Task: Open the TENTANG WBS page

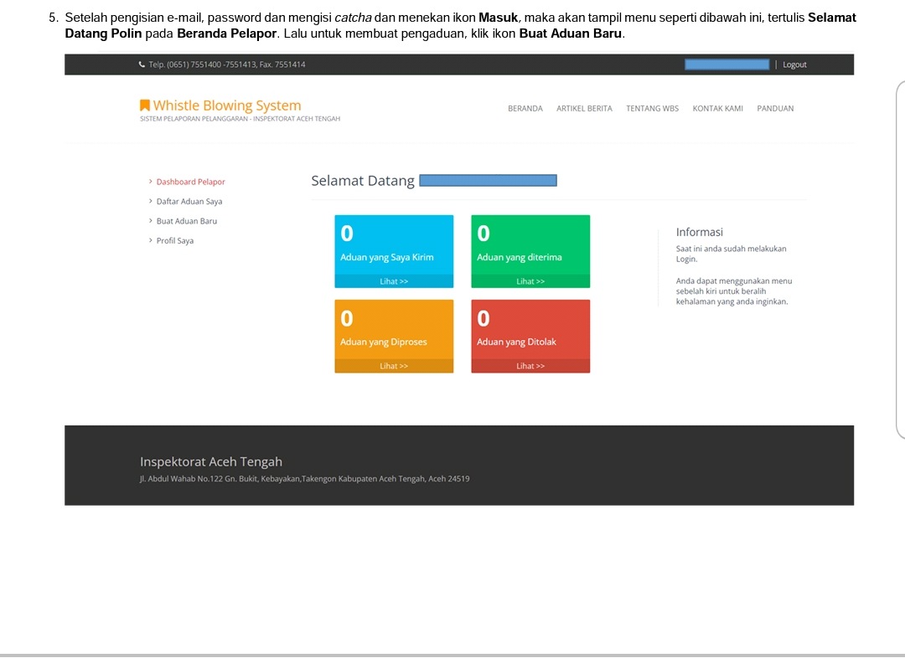Action: [x=652, y=109]
